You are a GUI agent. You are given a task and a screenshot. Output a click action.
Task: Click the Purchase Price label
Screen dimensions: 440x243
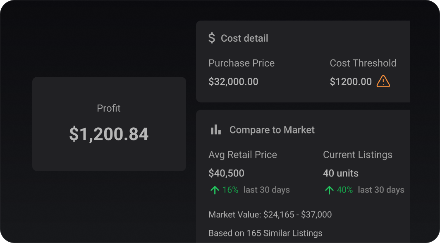pyautogui.click(x=242, y=63)
